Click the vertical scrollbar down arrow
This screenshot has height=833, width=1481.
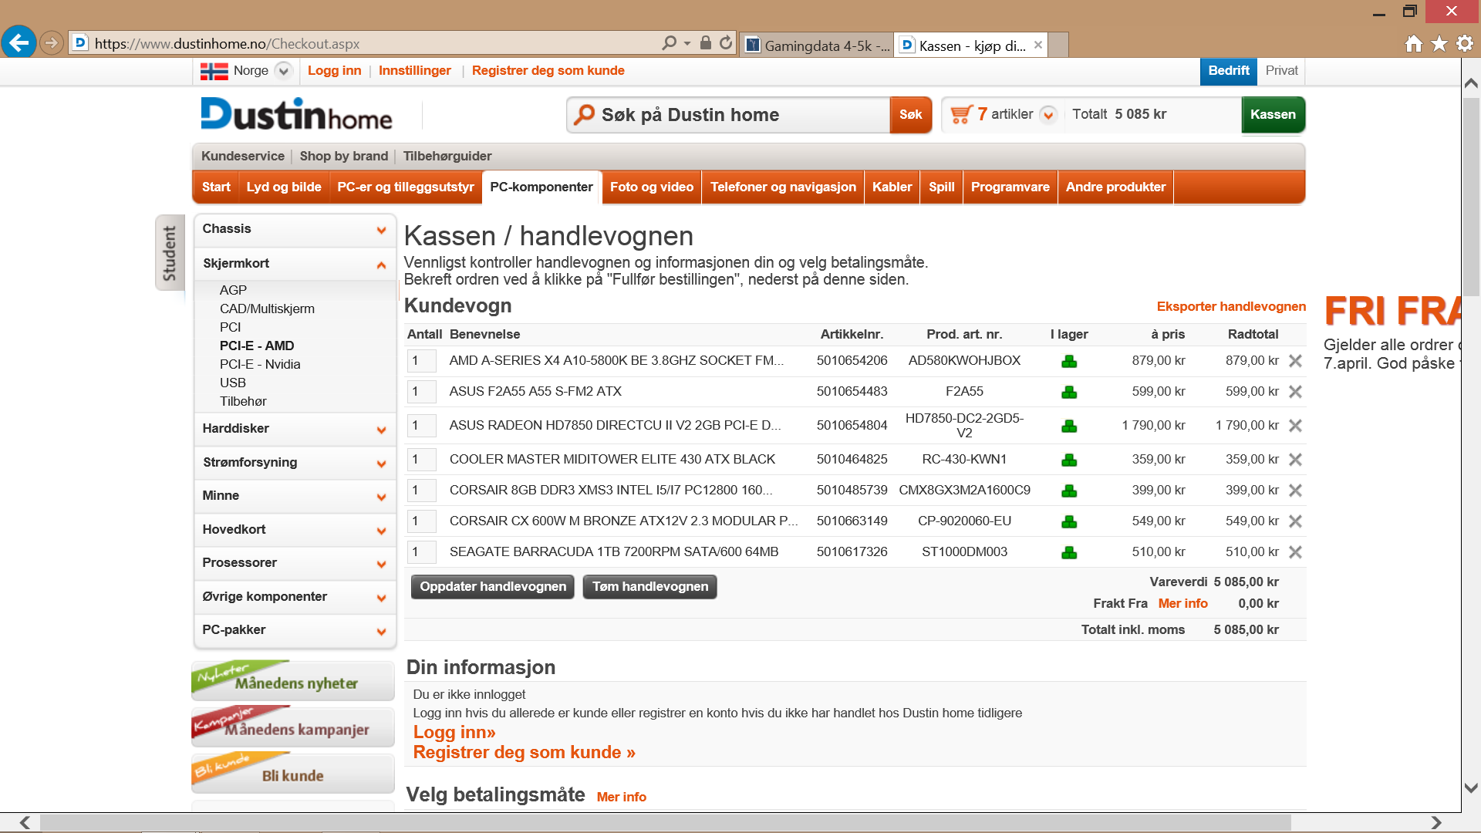pyautogui.click(x=1471, y=788)
